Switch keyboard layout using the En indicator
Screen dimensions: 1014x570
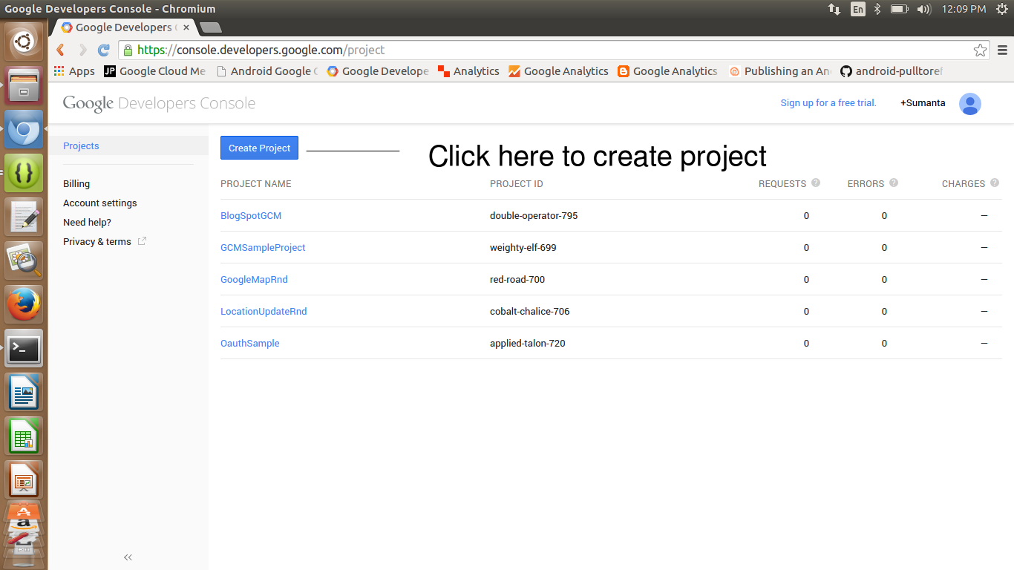tap(858, 9)
